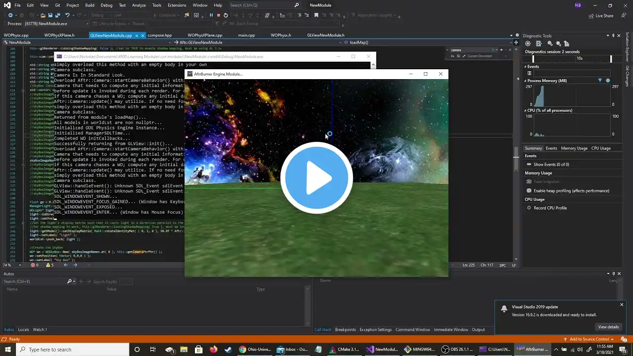Open Diagnostic Tools settings gear
Viewport: 633px width, 356px height.
(x=528, y=44)
